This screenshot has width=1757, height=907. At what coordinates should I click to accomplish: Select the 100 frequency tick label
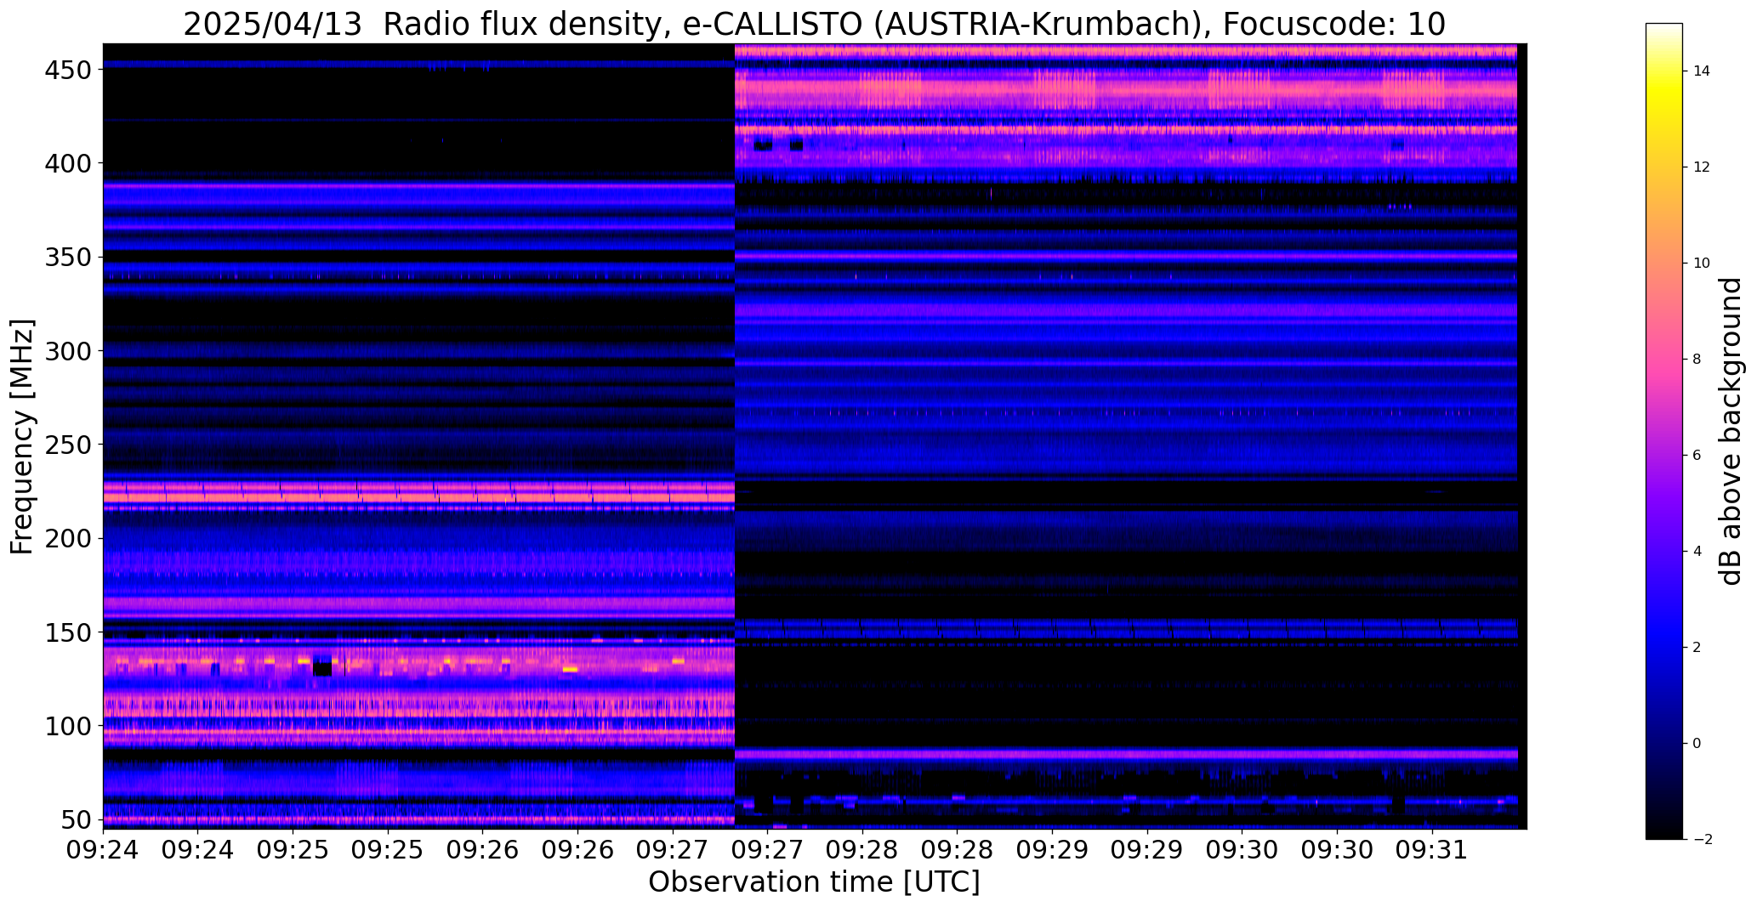click(67, 727)
